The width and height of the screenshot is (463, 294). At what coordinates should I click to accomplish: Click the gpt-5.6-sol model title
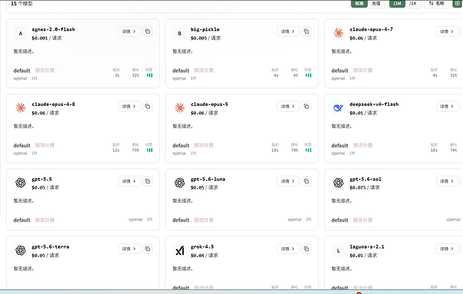tap(365, 179)
